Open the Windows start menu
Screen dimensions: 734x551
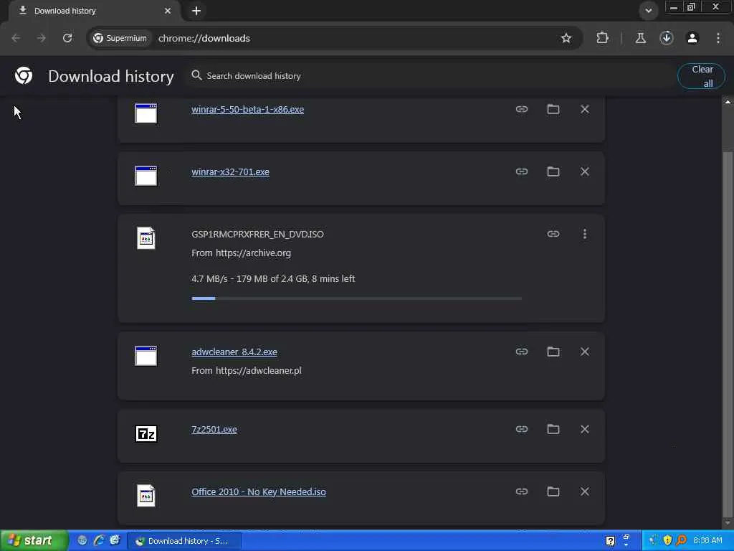[34, 541]
